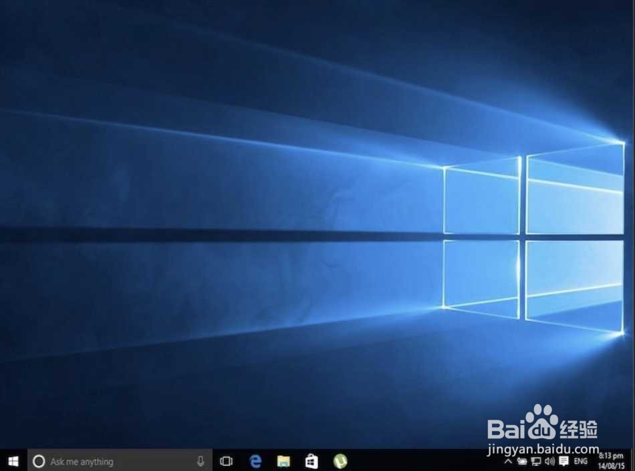Launch Microsoft Edge from taskbar
The image size is (635, 471).
point(255,461)
